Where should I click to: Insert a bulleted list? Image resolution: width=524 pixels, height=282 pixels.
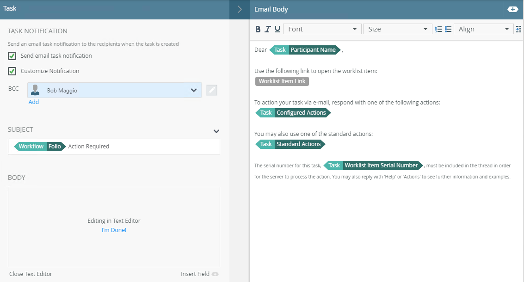click(448, 29)
